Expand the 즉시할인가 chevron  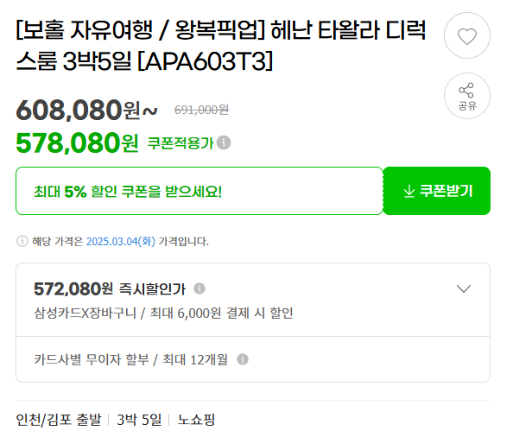(x=464, y=288)
